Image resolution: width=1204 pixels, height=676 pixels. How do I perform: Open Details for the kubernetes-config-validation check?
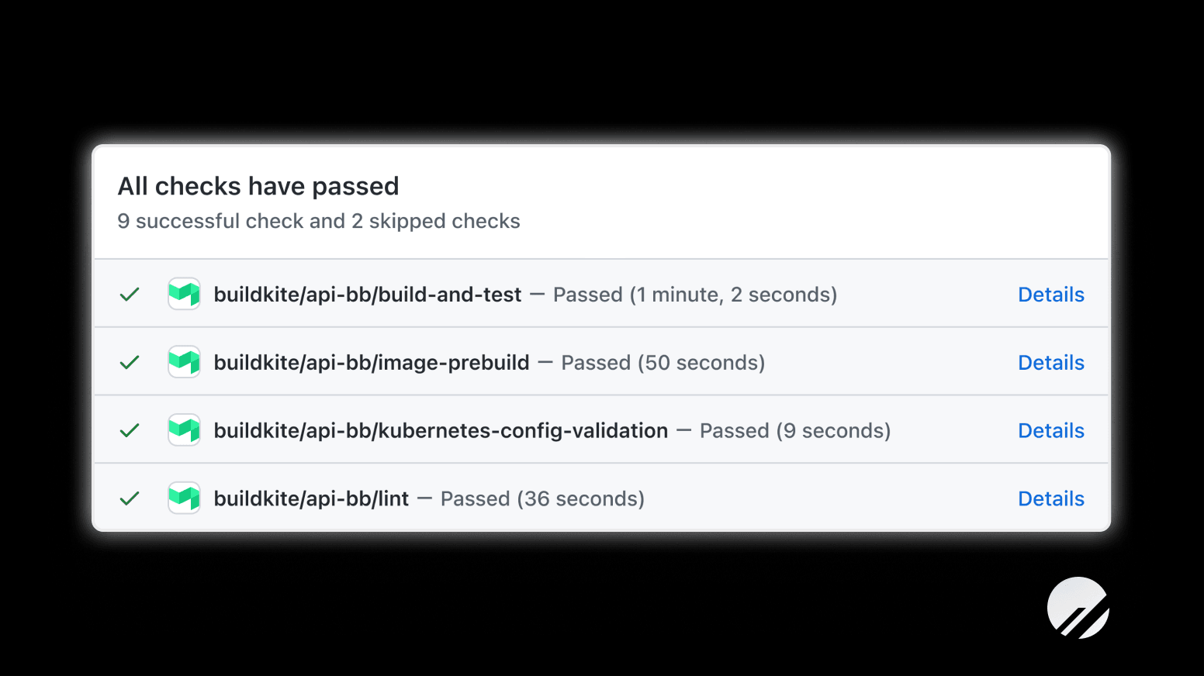(1051, 429)
